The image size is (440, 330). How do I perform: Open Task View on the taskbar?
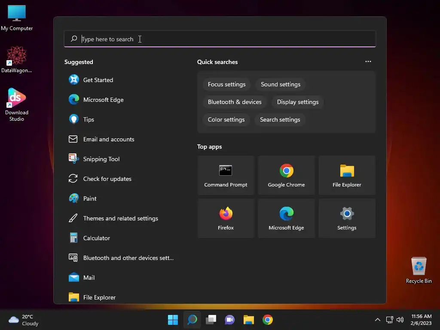pos(211,320)
